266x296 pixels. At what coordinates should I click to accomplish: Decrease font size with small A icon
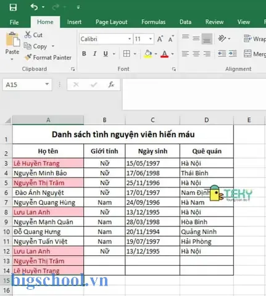[x=171, y=39]
